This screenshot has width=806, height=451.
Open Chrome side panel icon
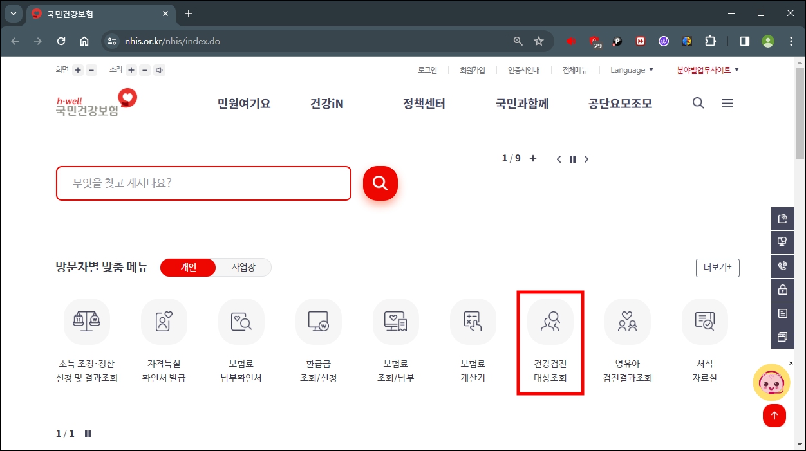click(x=745, y=41)
